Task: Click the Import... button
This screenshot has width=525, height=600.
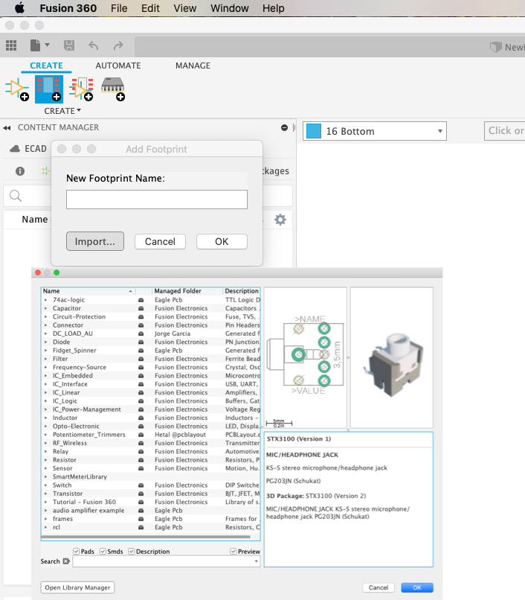Action: pos(95,241)
